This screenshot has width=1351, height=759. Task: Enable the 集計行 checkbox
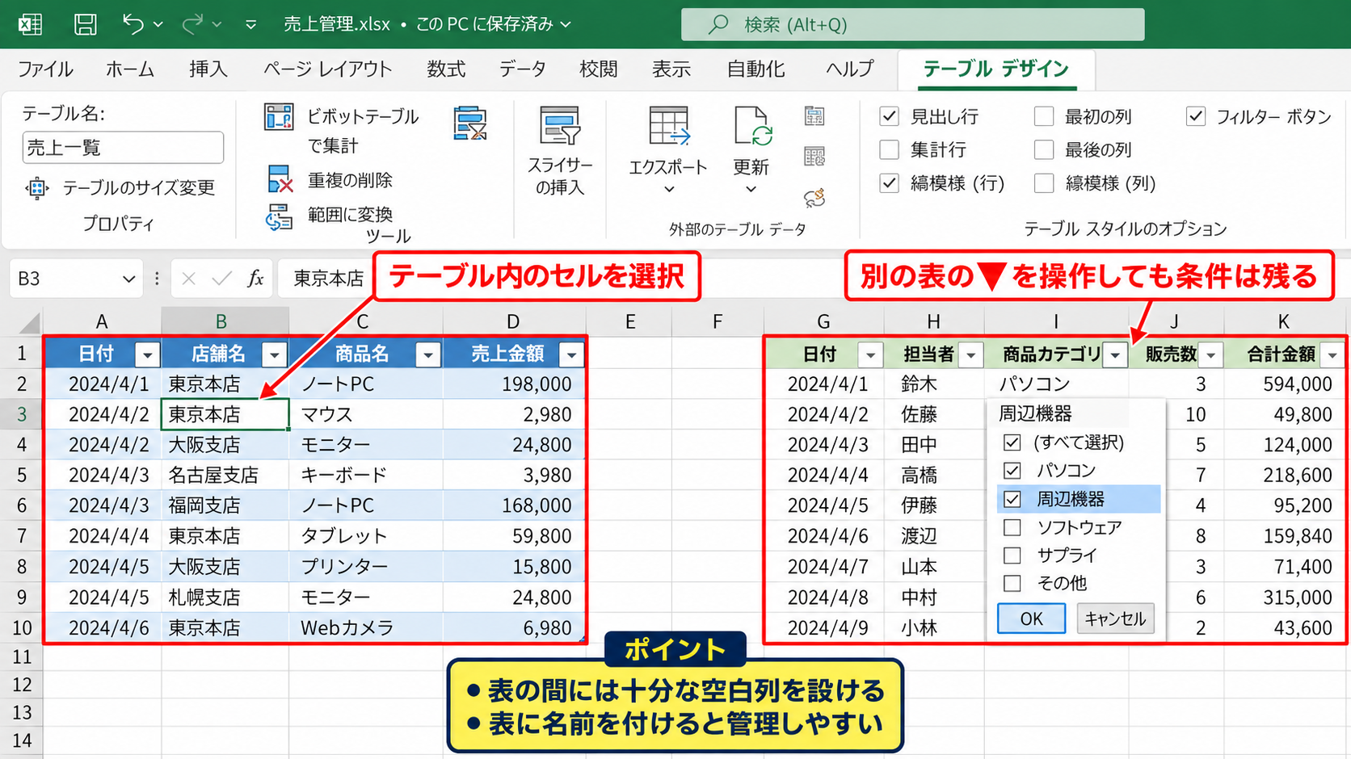(890, 149)
